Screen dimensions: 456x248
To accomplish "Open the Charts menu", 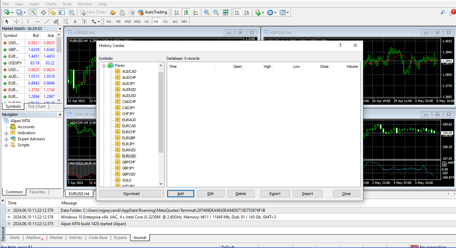I will point(51,4).
